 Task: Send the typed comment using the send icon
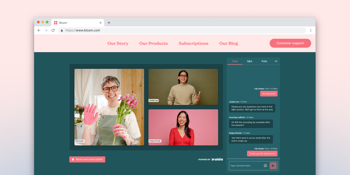(273, 165)
